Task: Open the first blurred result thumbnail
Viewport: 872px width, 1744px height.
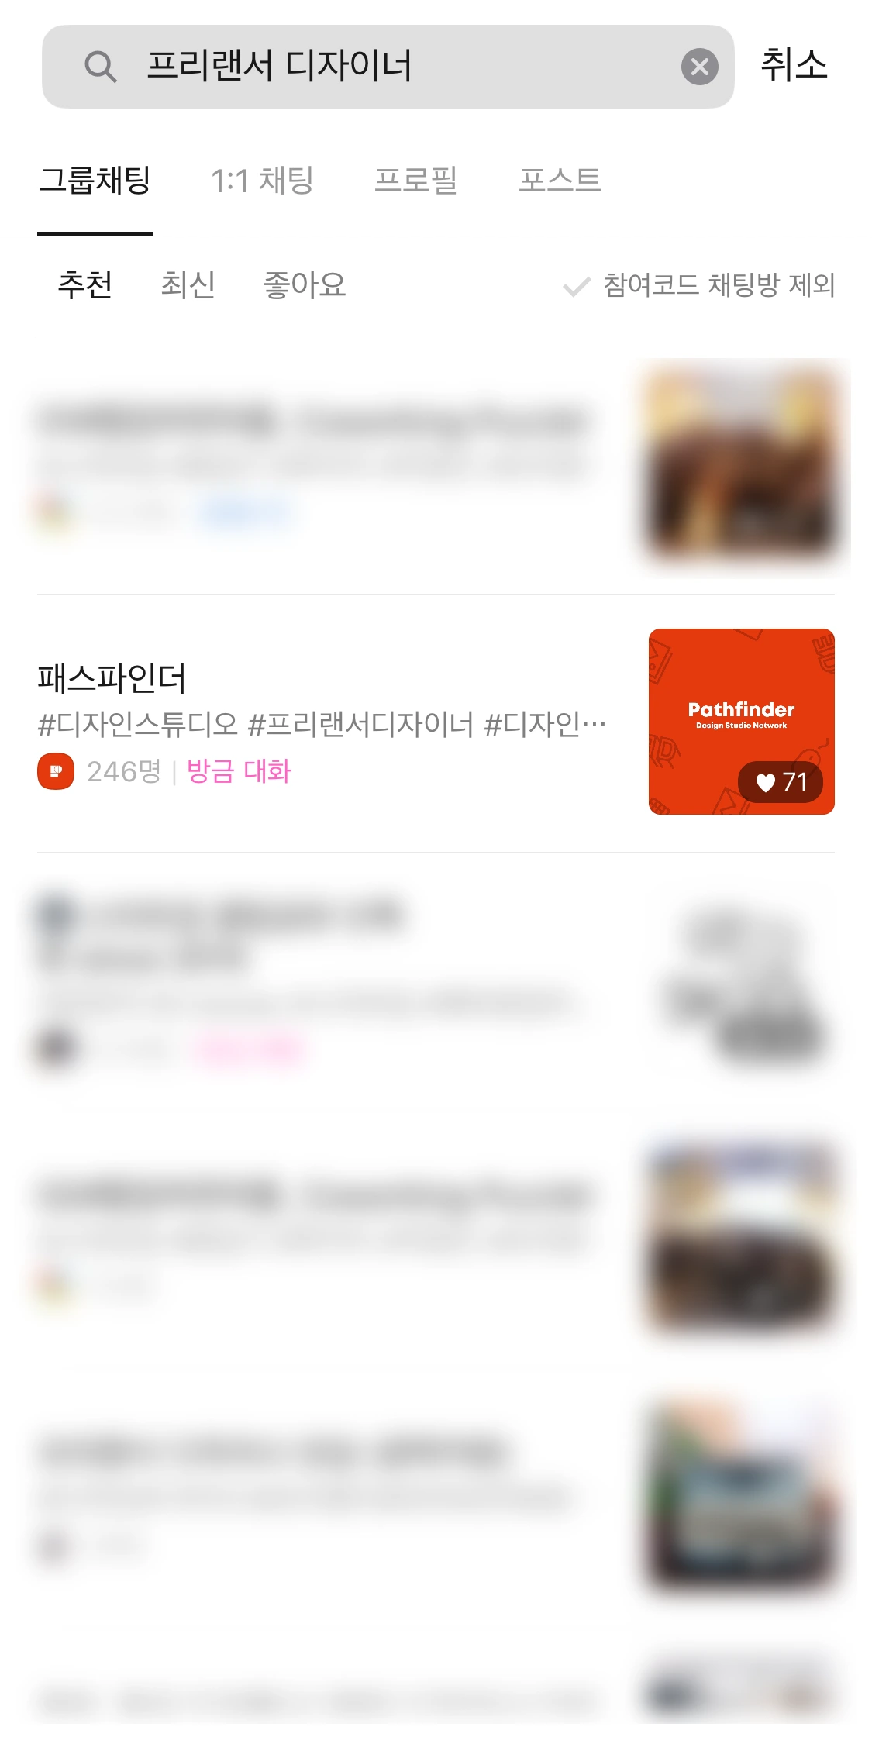Action: [x=743, y=464]
